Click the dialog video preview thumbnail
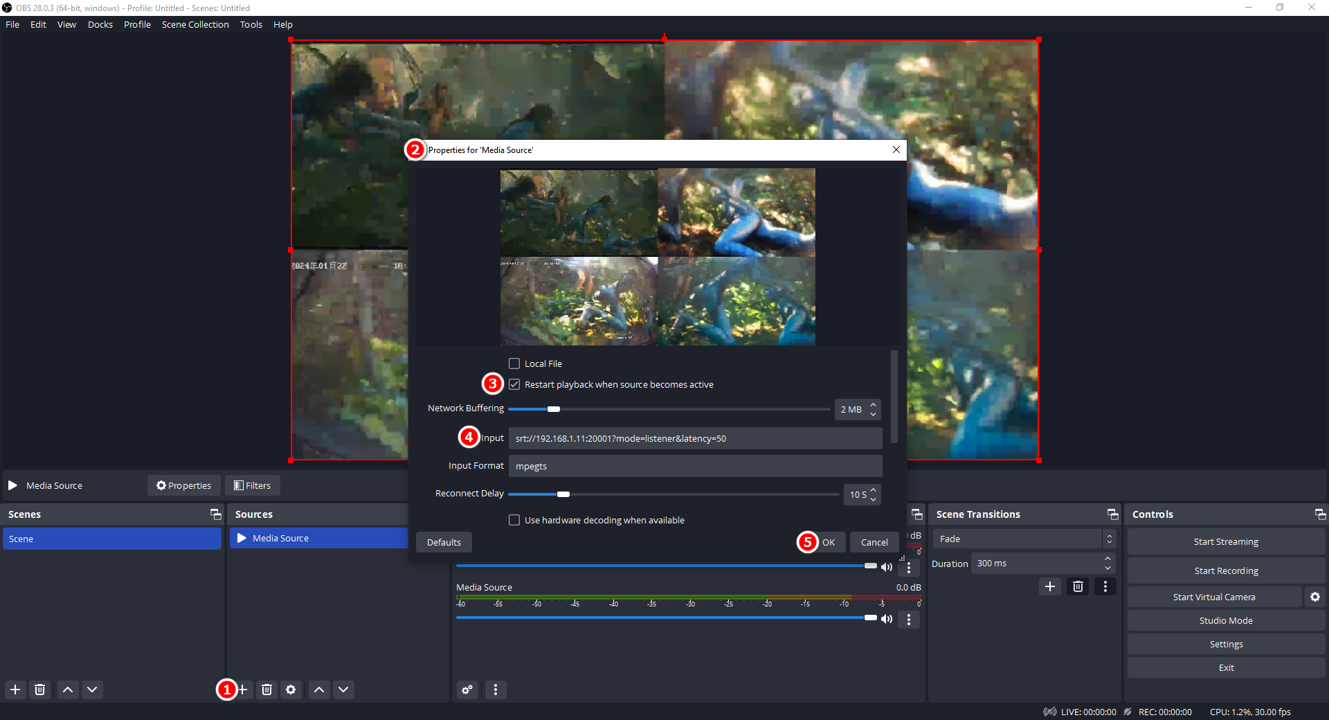Image resolution: width=1329 pixels, height=720 pixels. tap(658, 257)
